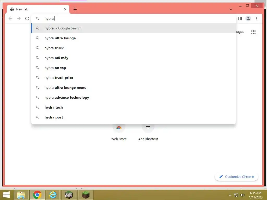Image resolution: width=267 pixels, height=200 pixels.
Task: Select 'hybra advance technology' suggestion
Action: click(134, 97)
